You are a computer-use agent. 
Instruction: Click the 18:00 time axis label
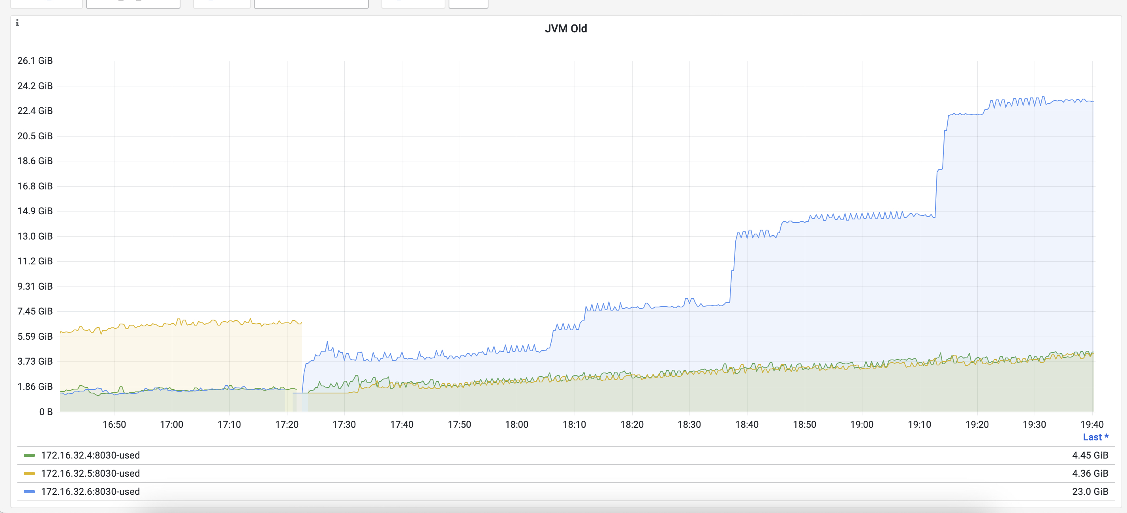tap(517, 424)
